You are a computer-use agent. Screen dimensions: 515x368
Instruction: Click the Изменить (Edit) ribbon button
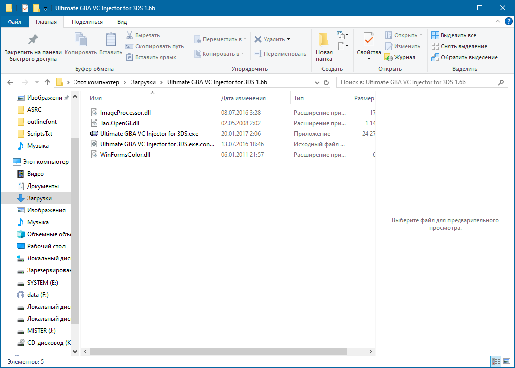403,46
